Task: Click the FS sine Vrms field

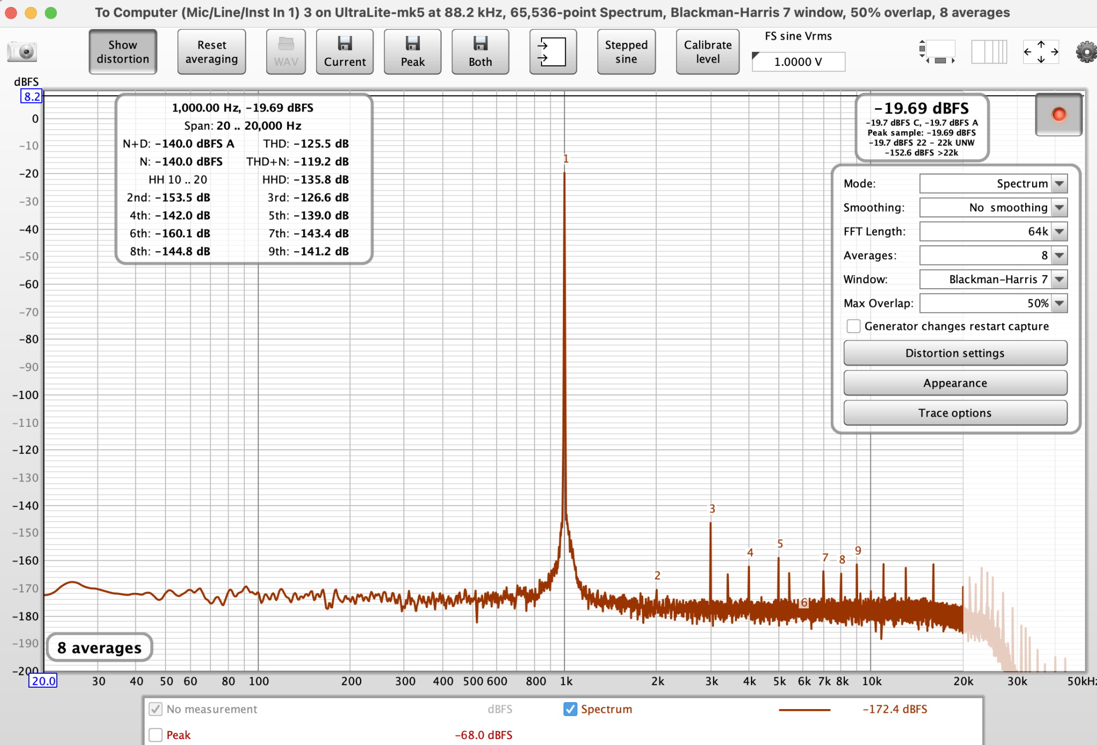Action: click(798, 62)
